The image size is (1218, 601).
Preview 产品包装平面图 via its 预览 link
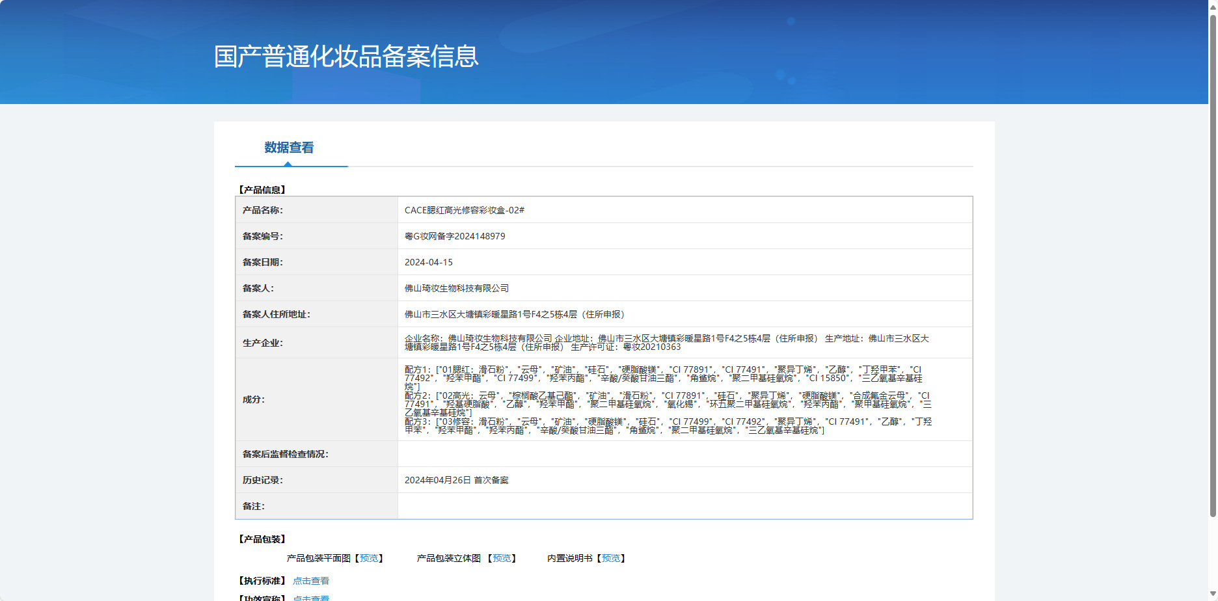(369, 558)
